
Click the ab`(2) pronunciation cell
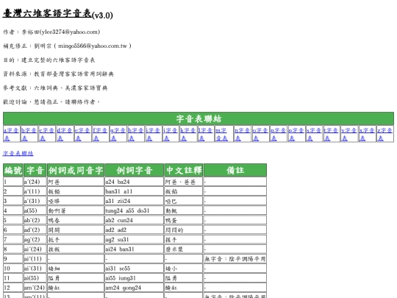tap(35, 220)
